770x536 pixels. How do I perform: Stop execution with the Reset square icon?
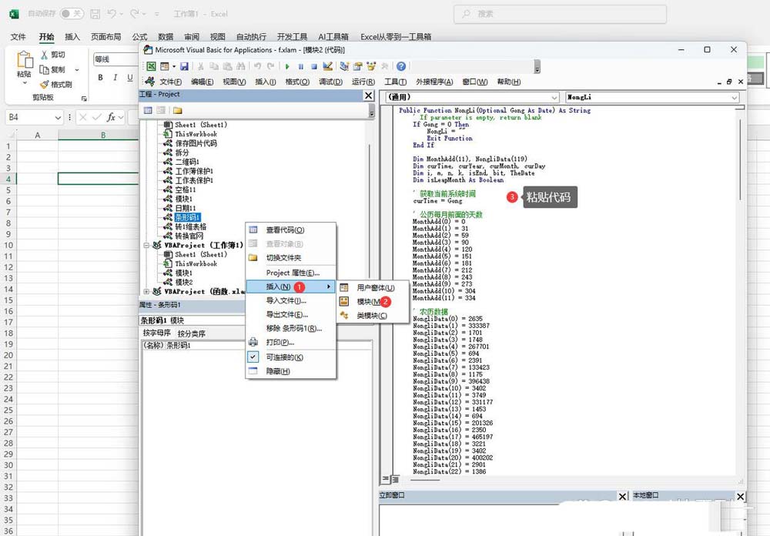(314, 66)
